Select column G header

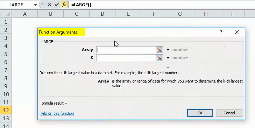180,14
